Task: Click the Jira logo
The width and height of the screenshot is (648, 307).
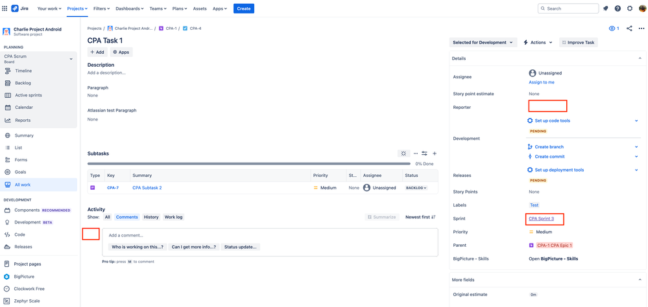Action: point(20,8)
